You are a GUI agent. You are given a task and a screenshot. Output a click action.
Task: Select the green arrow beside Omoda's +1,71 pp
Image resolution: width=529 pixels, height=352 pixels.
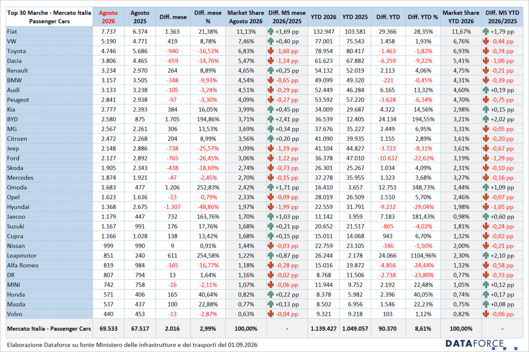pos(271,187)
